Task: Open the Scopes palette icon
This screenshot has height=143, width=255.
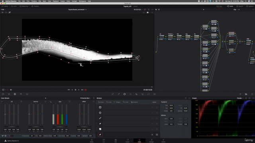Action: (x=246, y=94)
